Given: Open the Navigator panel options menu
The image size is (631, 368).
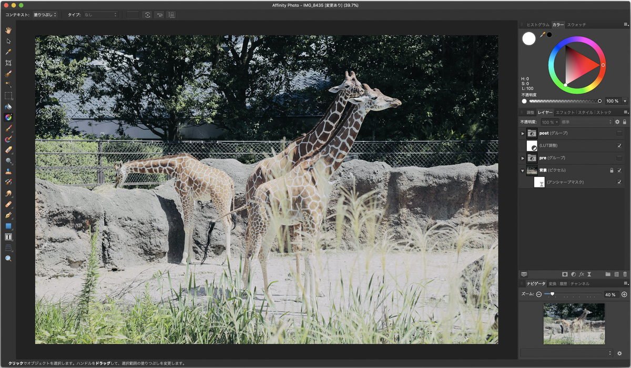Looking at the screenshot, I should point(625,283).
